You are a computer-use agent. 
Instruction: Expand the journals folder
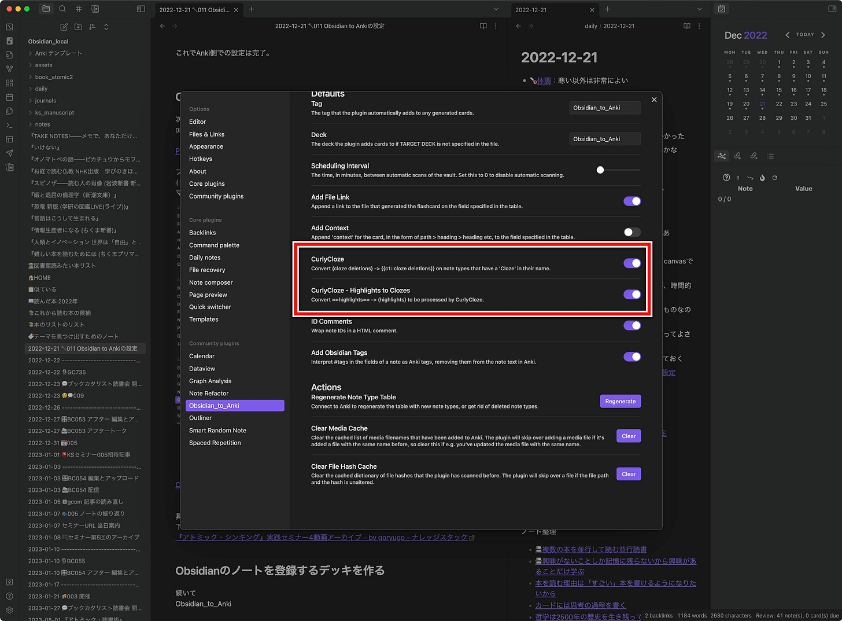pyautogui.click(x=45, y=101)
